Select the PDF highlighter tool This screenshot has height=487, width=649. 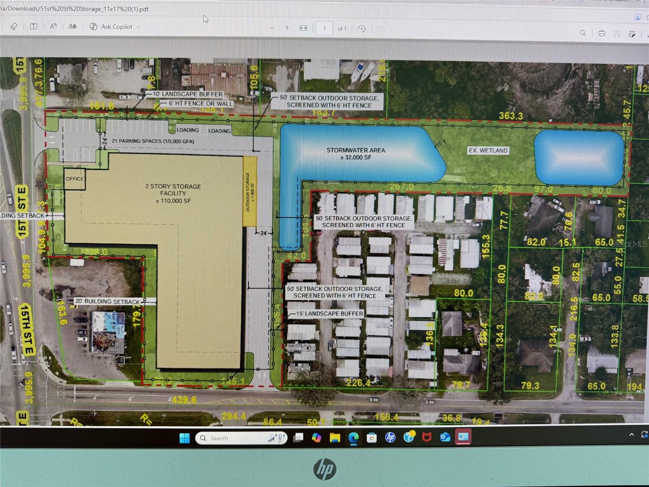pos(14,26)
